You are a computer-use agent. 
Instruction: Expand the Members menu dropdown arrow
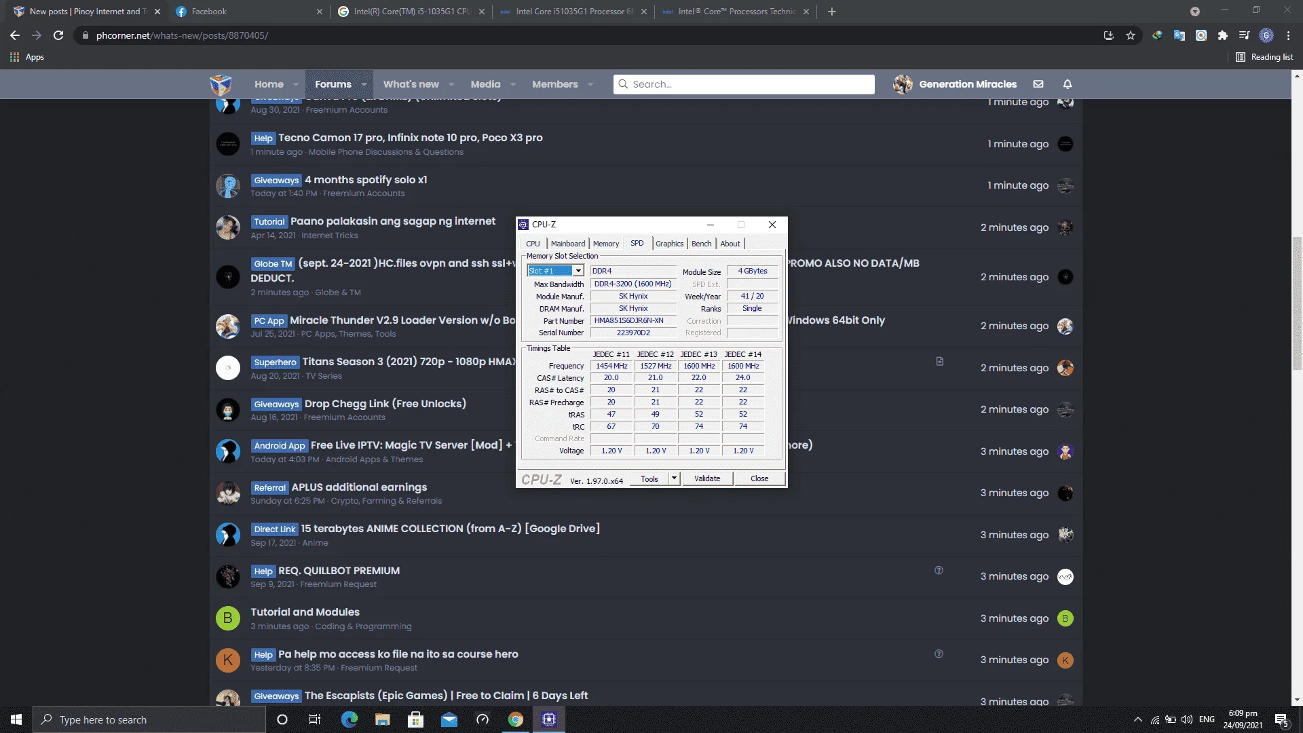590,84
